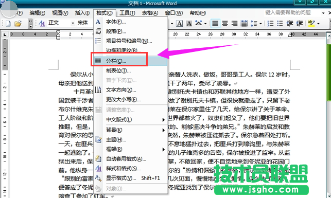Open the 表格(A) menu

click(x=150, y=13)
